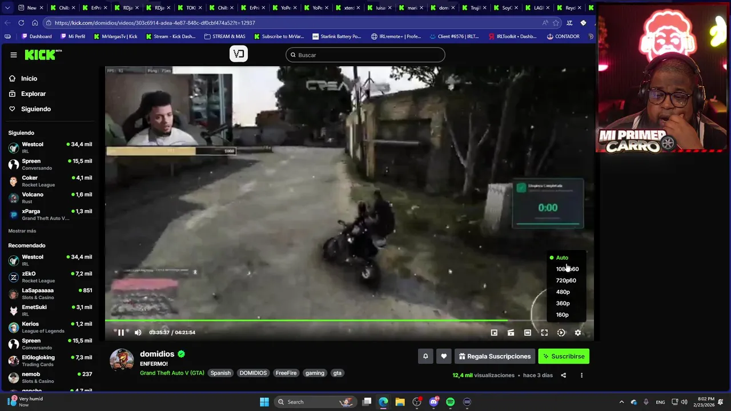
Task: Open the video settings gear
Action: (578, 333)
